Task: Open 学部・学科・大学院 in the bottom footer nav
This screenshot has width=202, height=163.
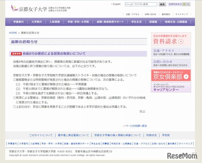Action: 51,143
